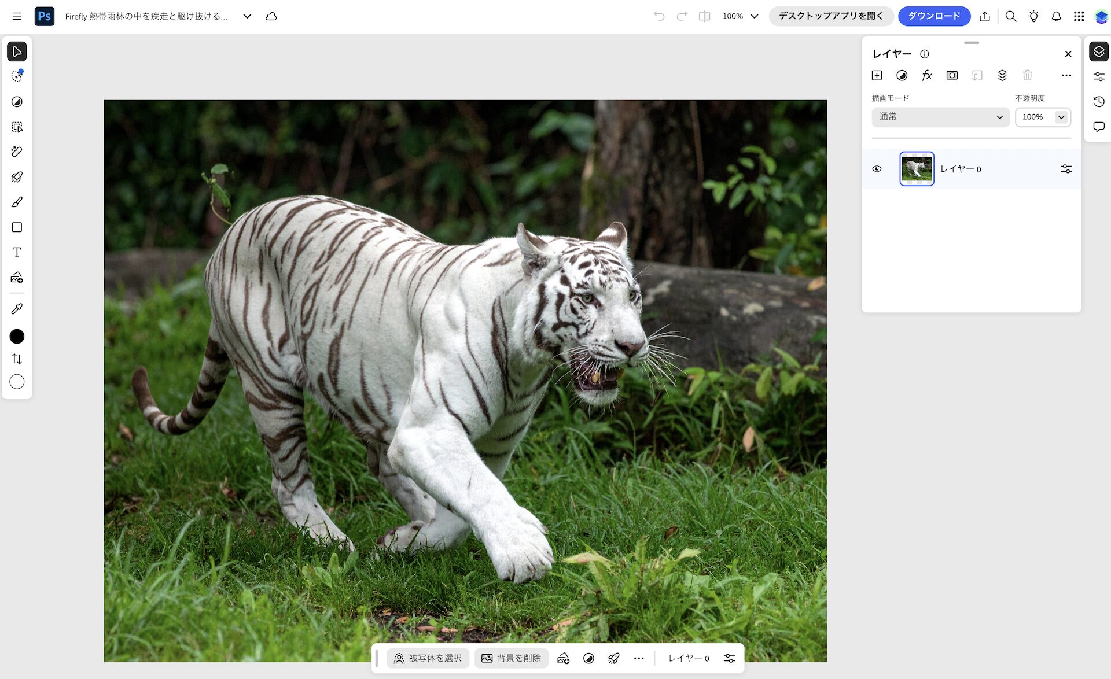Select the Quick Selection tool
This screenshot has height=679, width=1111.
17,76
